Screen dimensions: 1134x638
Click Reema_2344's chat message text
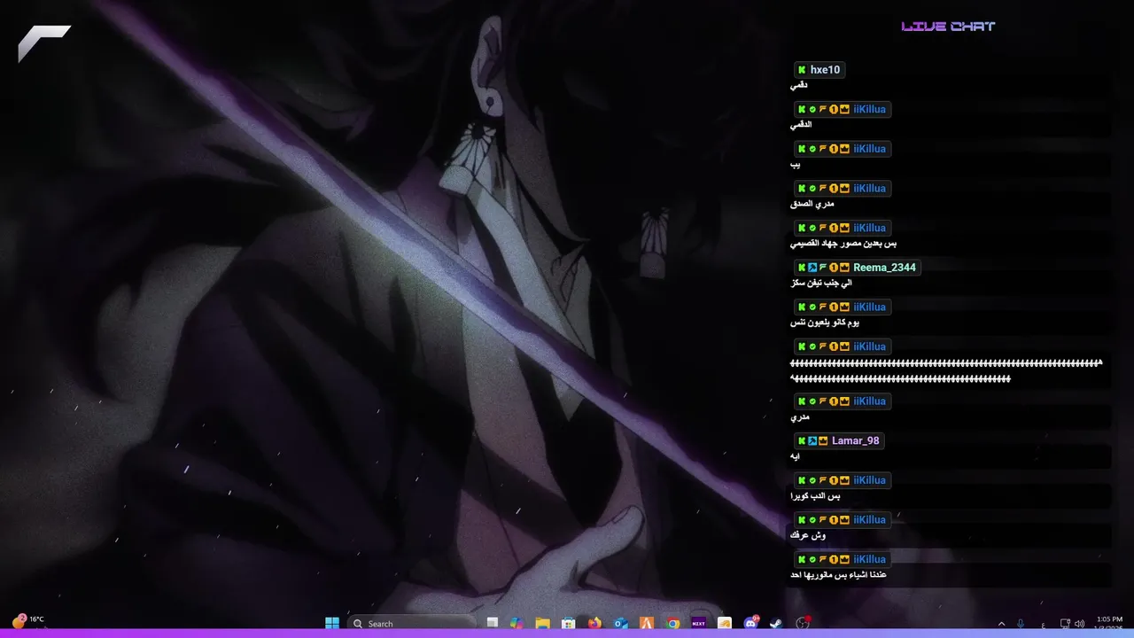point(821,283)
